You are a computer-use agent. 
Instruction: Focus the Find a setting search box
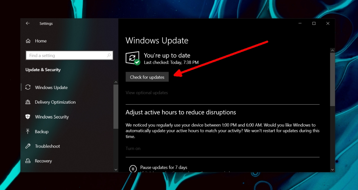click(69, 55)
